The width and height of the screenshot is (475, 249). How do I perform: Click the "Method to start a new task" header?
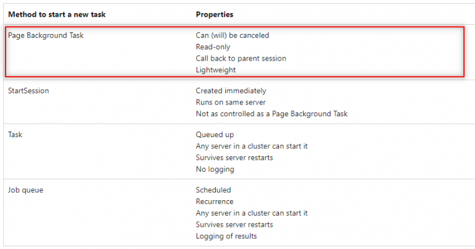click(x=54, y=14)
